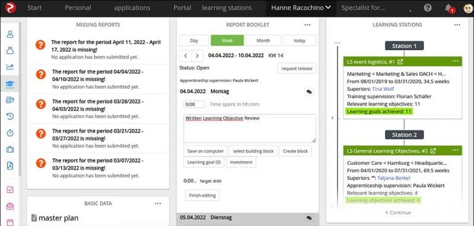Jump to today in report booklet

point(299,41)
